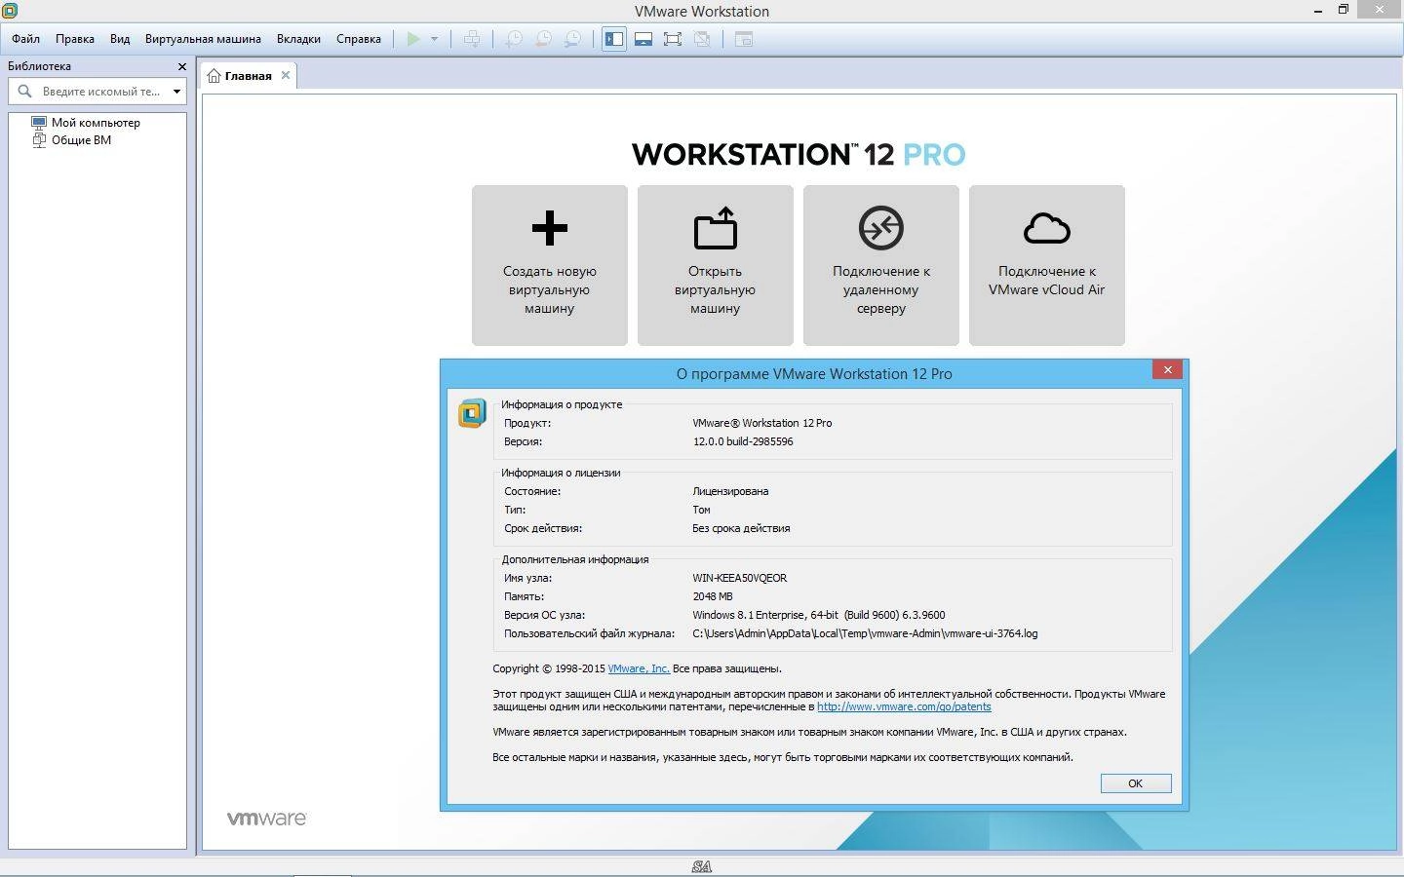Click the memory value 2048 MB
Viewport: 1404px width, 877px height.
(713, 596)
